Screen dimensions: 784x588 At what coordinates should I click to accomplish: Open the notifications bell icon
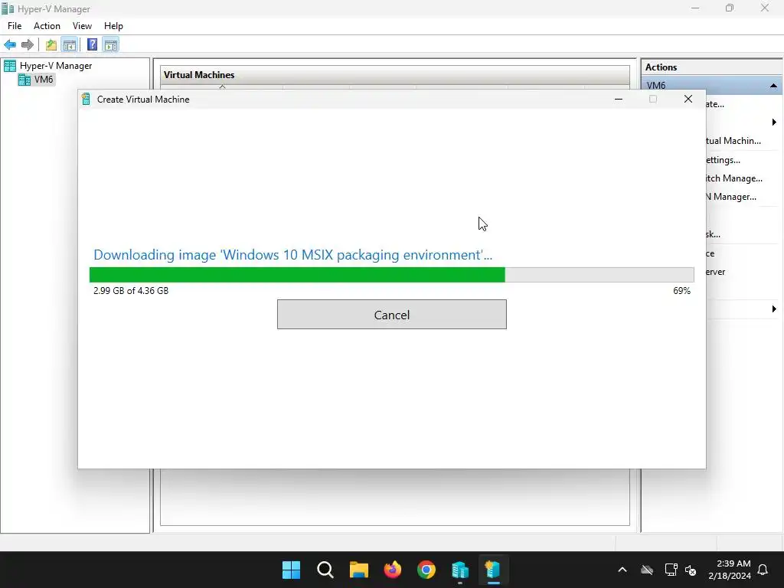[763, 570]
